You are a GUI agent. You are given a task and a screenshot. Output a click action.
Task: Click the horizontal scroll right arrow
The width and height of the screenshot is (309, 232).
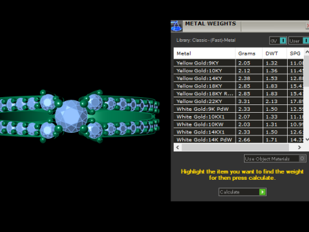[x=299, y=148]
